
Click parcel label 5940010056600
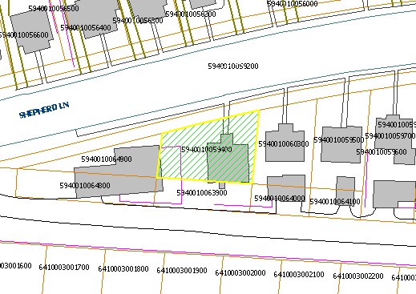pyautogui.click(x=24, y=35)
